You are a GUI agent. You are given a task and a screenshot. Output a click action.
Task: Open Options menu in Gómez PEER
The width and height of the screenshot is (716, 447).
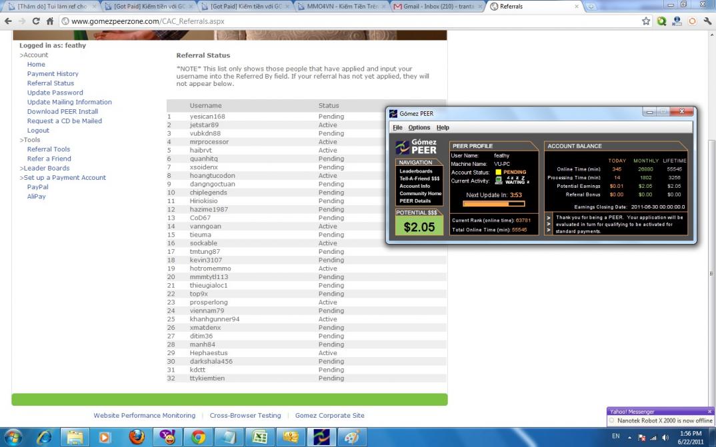point(419,127)
